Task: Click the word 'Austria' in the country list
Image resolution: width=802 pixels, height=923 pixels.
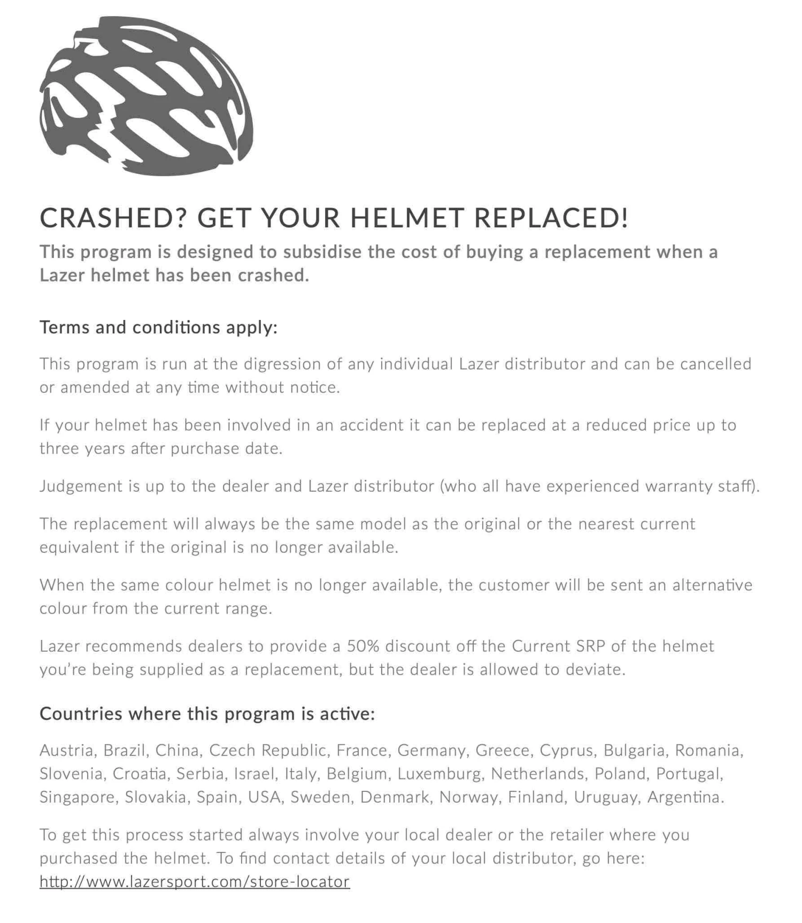Action: coord(67,750)
